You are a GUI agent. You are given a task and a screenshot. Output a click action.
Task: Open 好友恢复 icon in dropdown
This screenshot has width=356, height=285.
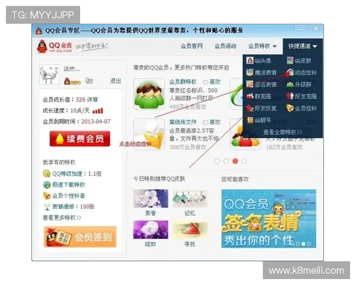click(250, 108)
